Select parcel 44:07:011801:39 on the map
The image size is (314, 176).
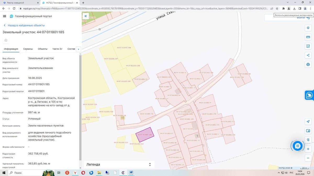coord(147,114)
